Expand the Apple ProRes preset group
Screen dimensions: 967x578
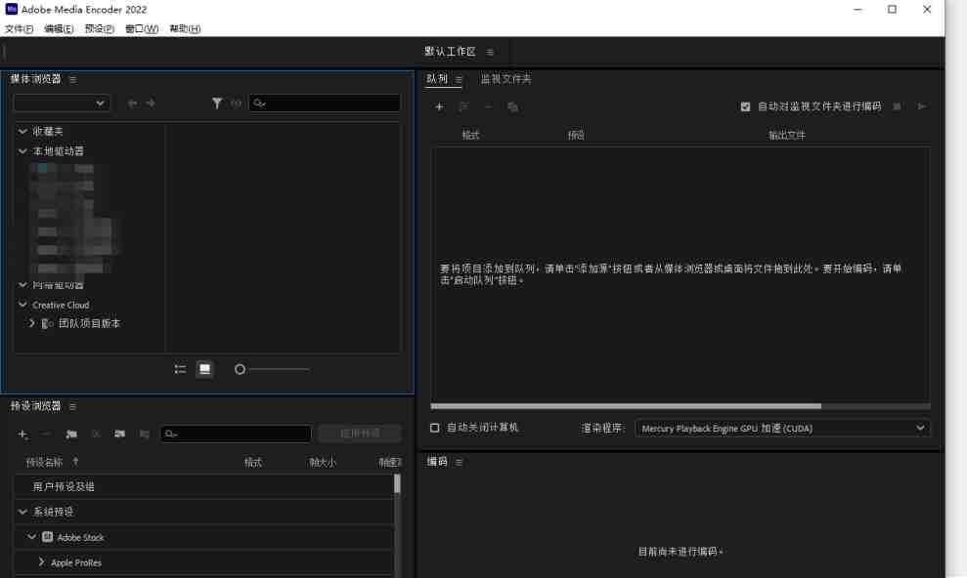[x=41, y=562]
